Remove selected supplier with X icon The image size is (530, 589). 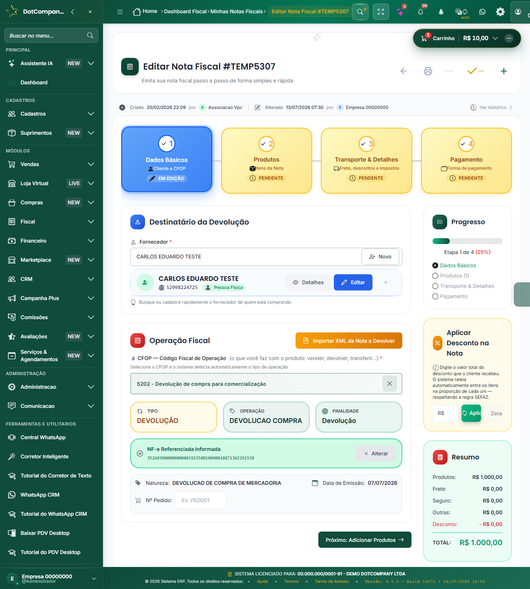[x=386, y=282]
